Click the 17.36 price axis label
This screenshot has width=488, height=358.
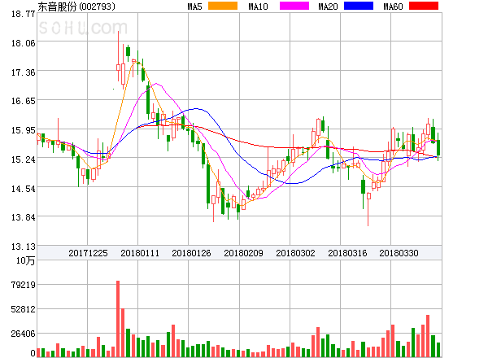(24, 73)
